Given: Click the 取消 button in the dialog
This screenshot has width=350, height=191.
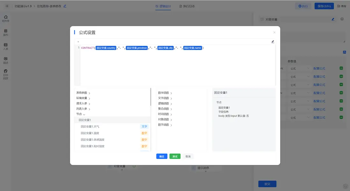Looking at the screenshot, I should click(x=188, y=156).
